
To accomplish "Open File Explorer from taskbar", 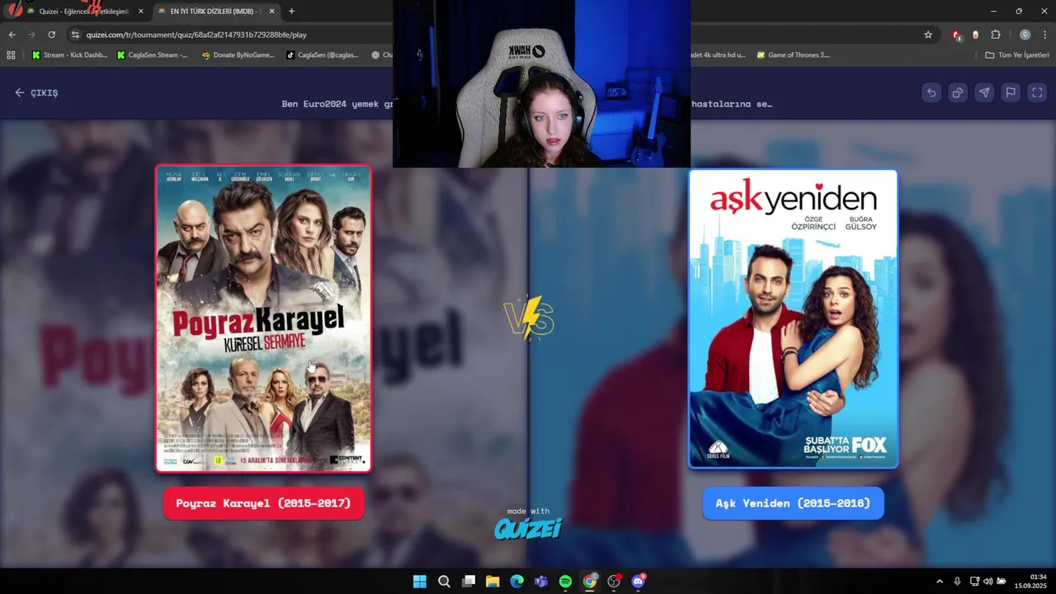I will [493, 582].
